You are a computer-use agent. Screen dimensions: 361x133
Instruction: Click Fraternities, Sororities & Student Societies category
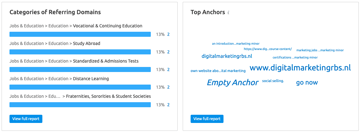pyautogui.click(x=108, y=97)
